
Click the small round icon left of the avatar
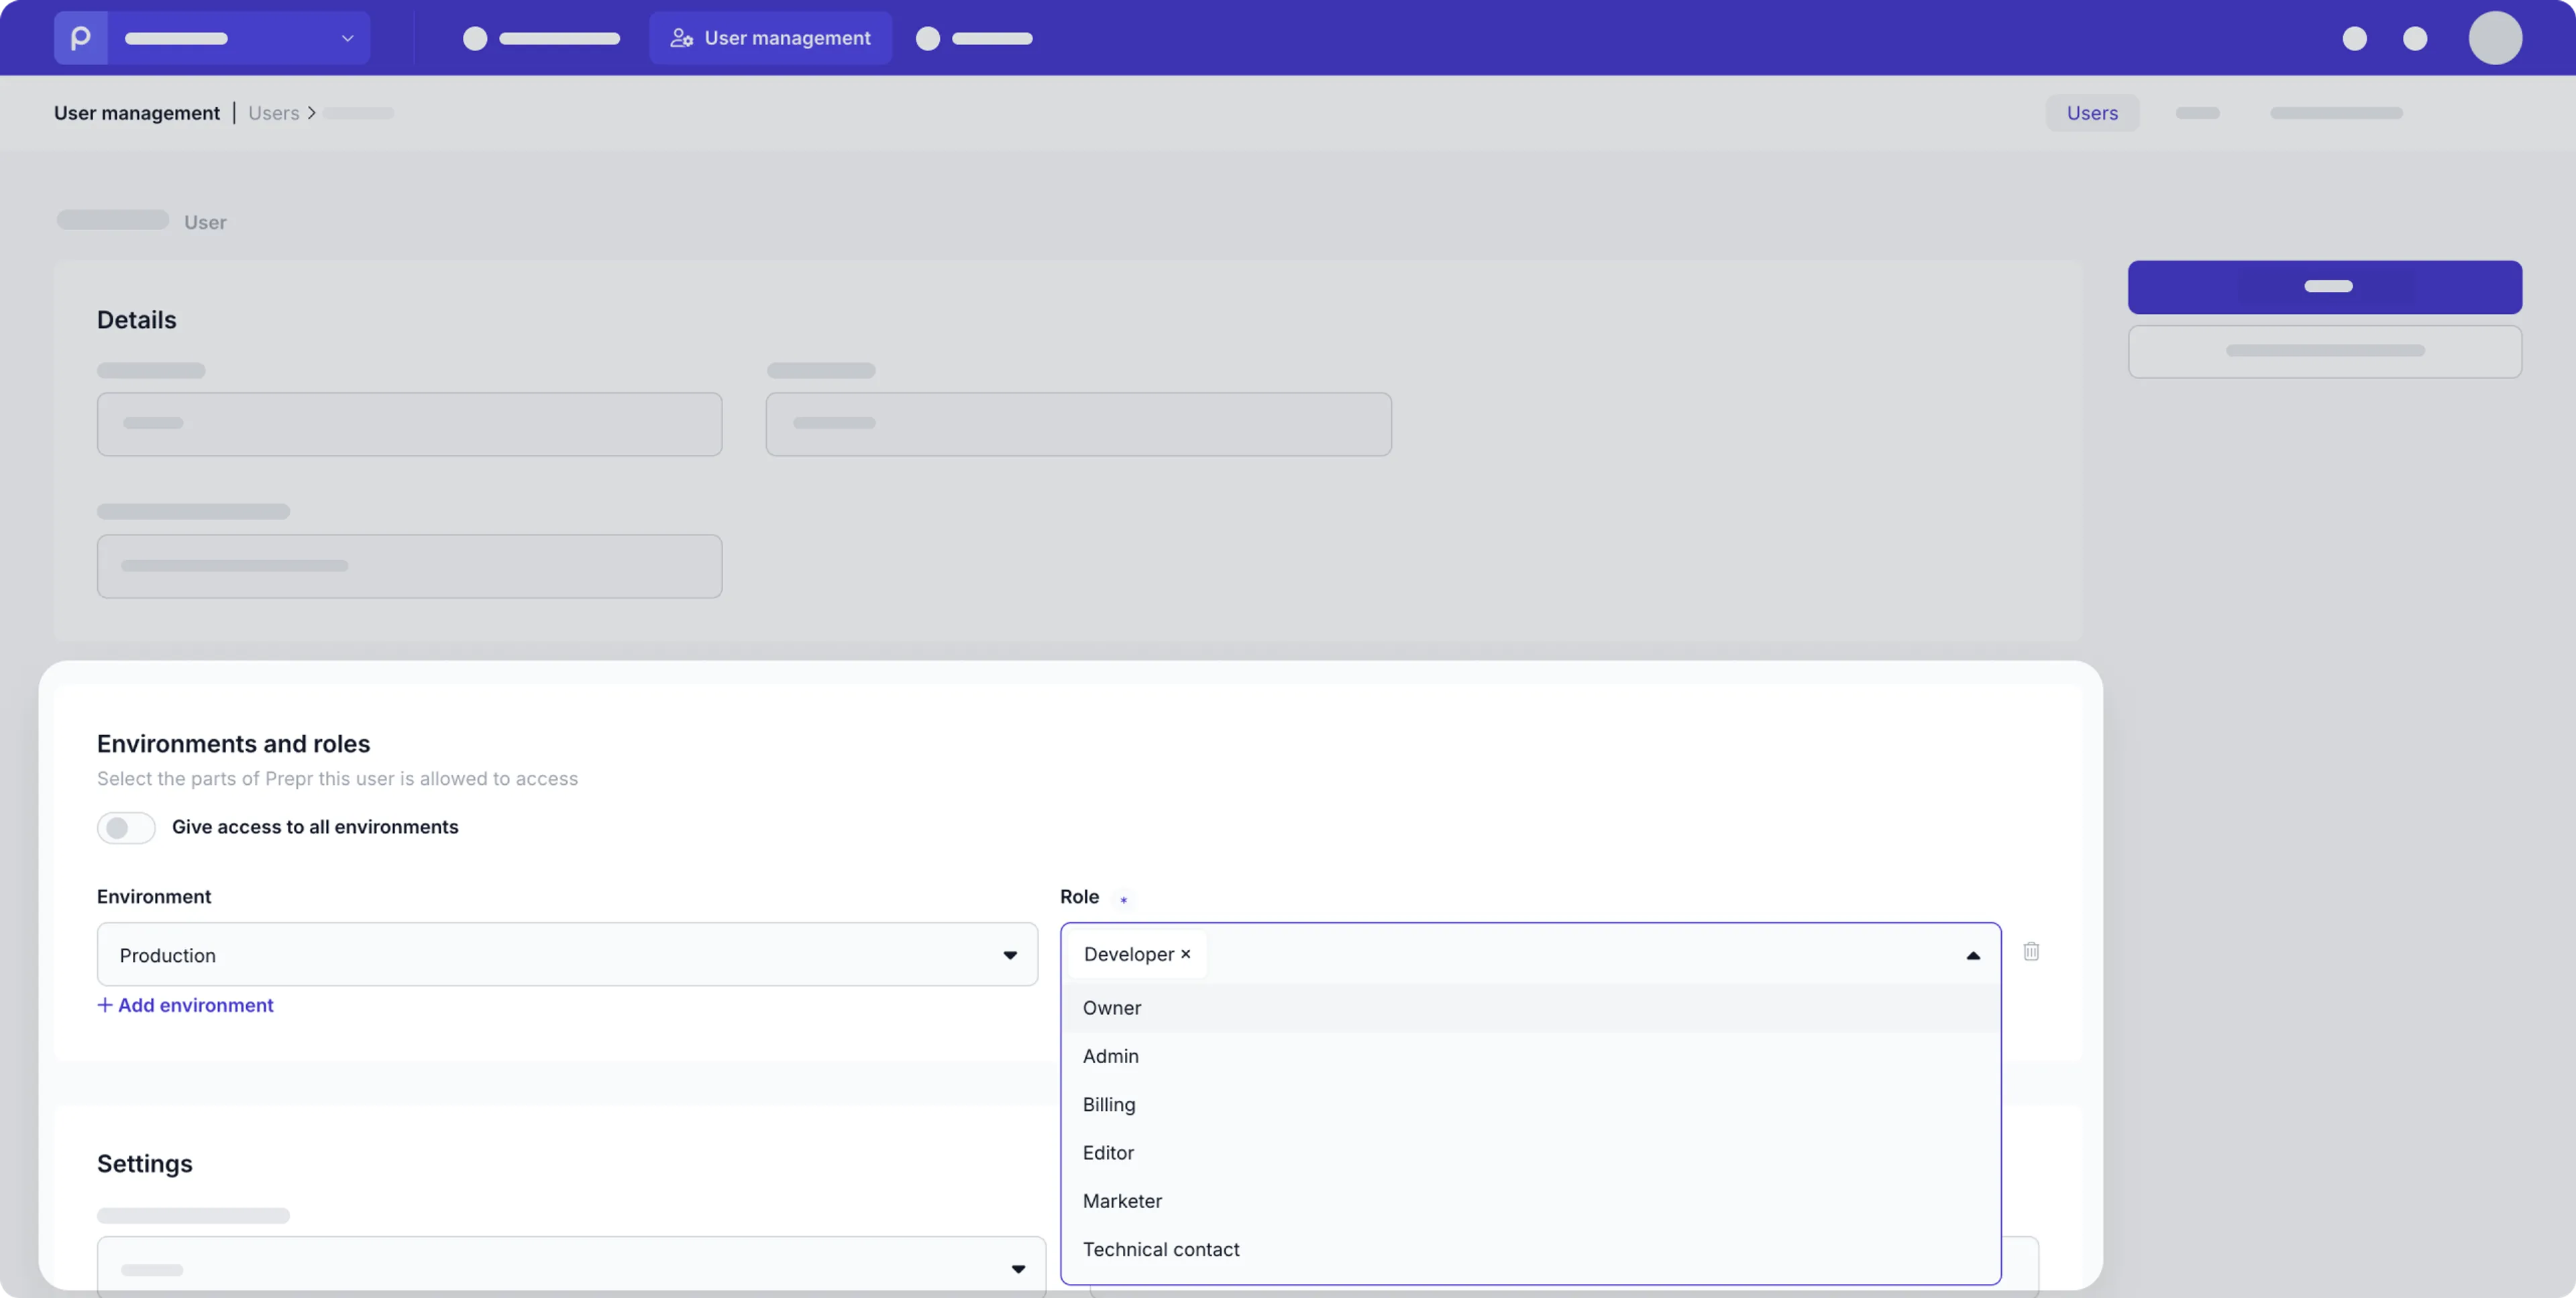pos(2416,38)
